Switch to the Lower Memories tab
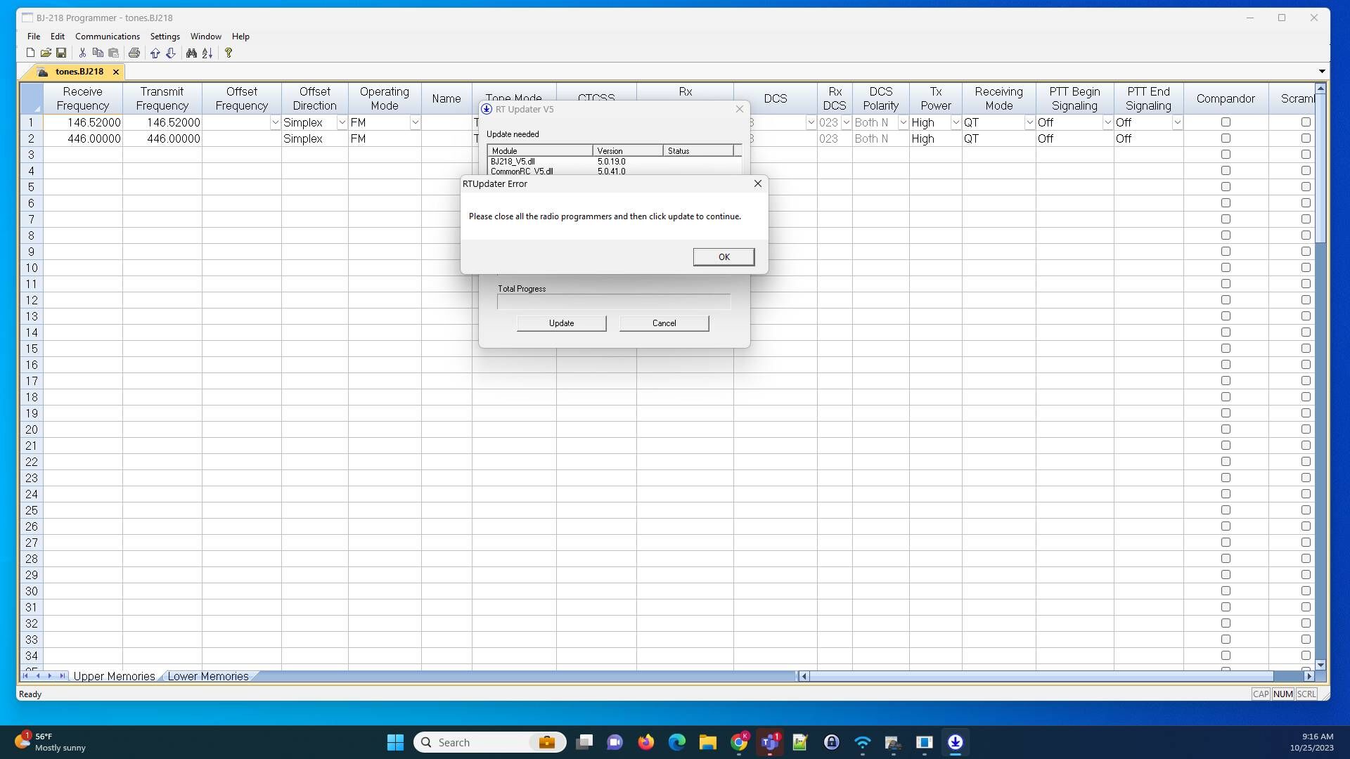The height and width of the screenshot is (759, 1350). [x=208, y=676]
